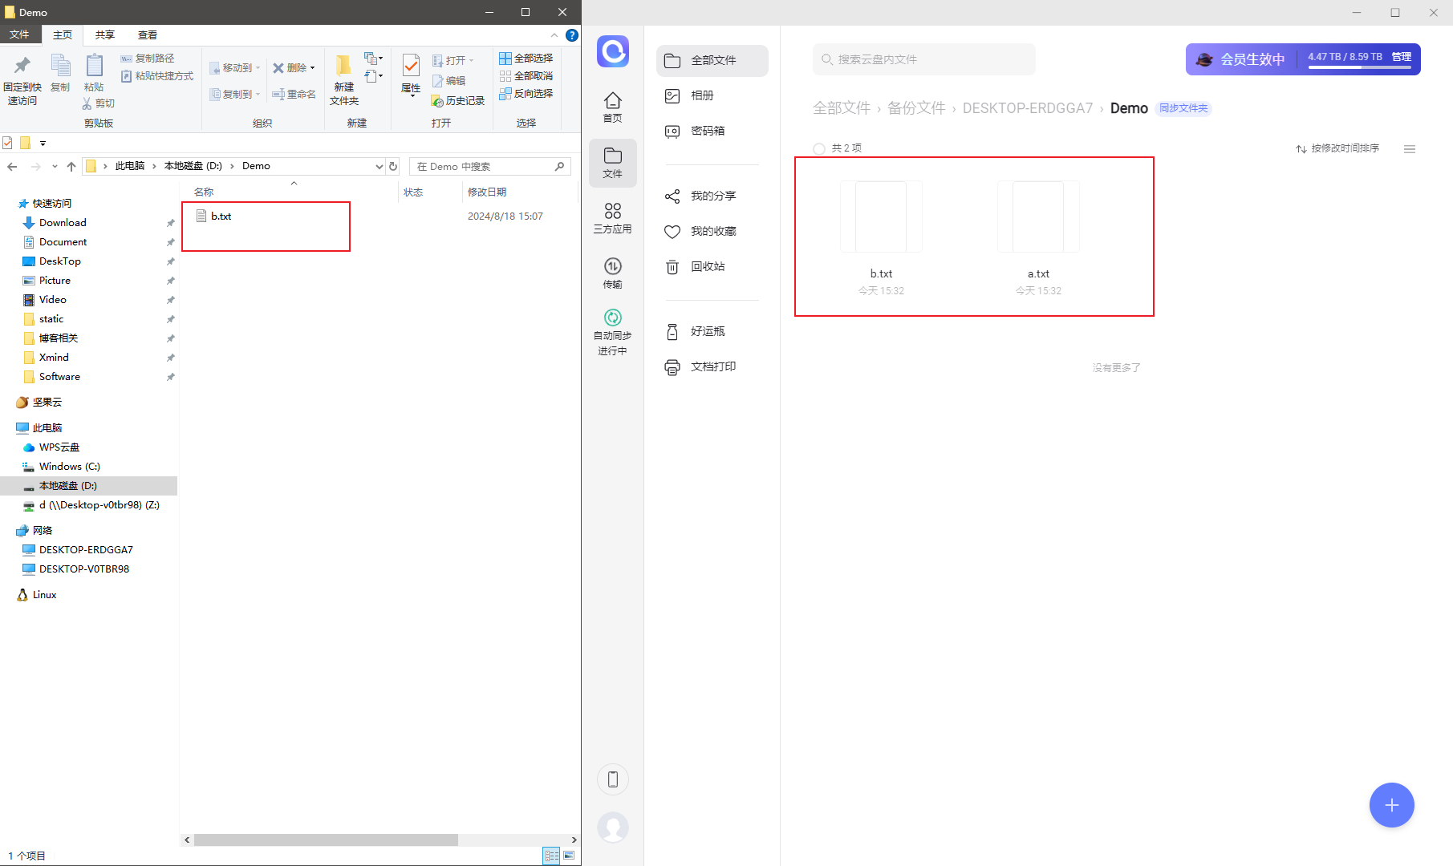Click 备份文件 breadcrumb link
Screen dimensions: 1453x866
pyautogui.click(x=917, y=108)
